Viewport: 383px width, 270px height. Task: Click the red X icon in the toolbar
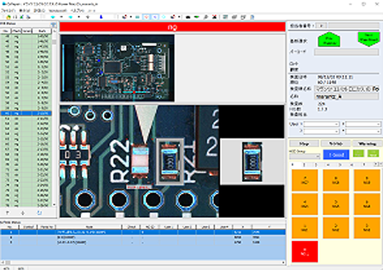[214, 17]
